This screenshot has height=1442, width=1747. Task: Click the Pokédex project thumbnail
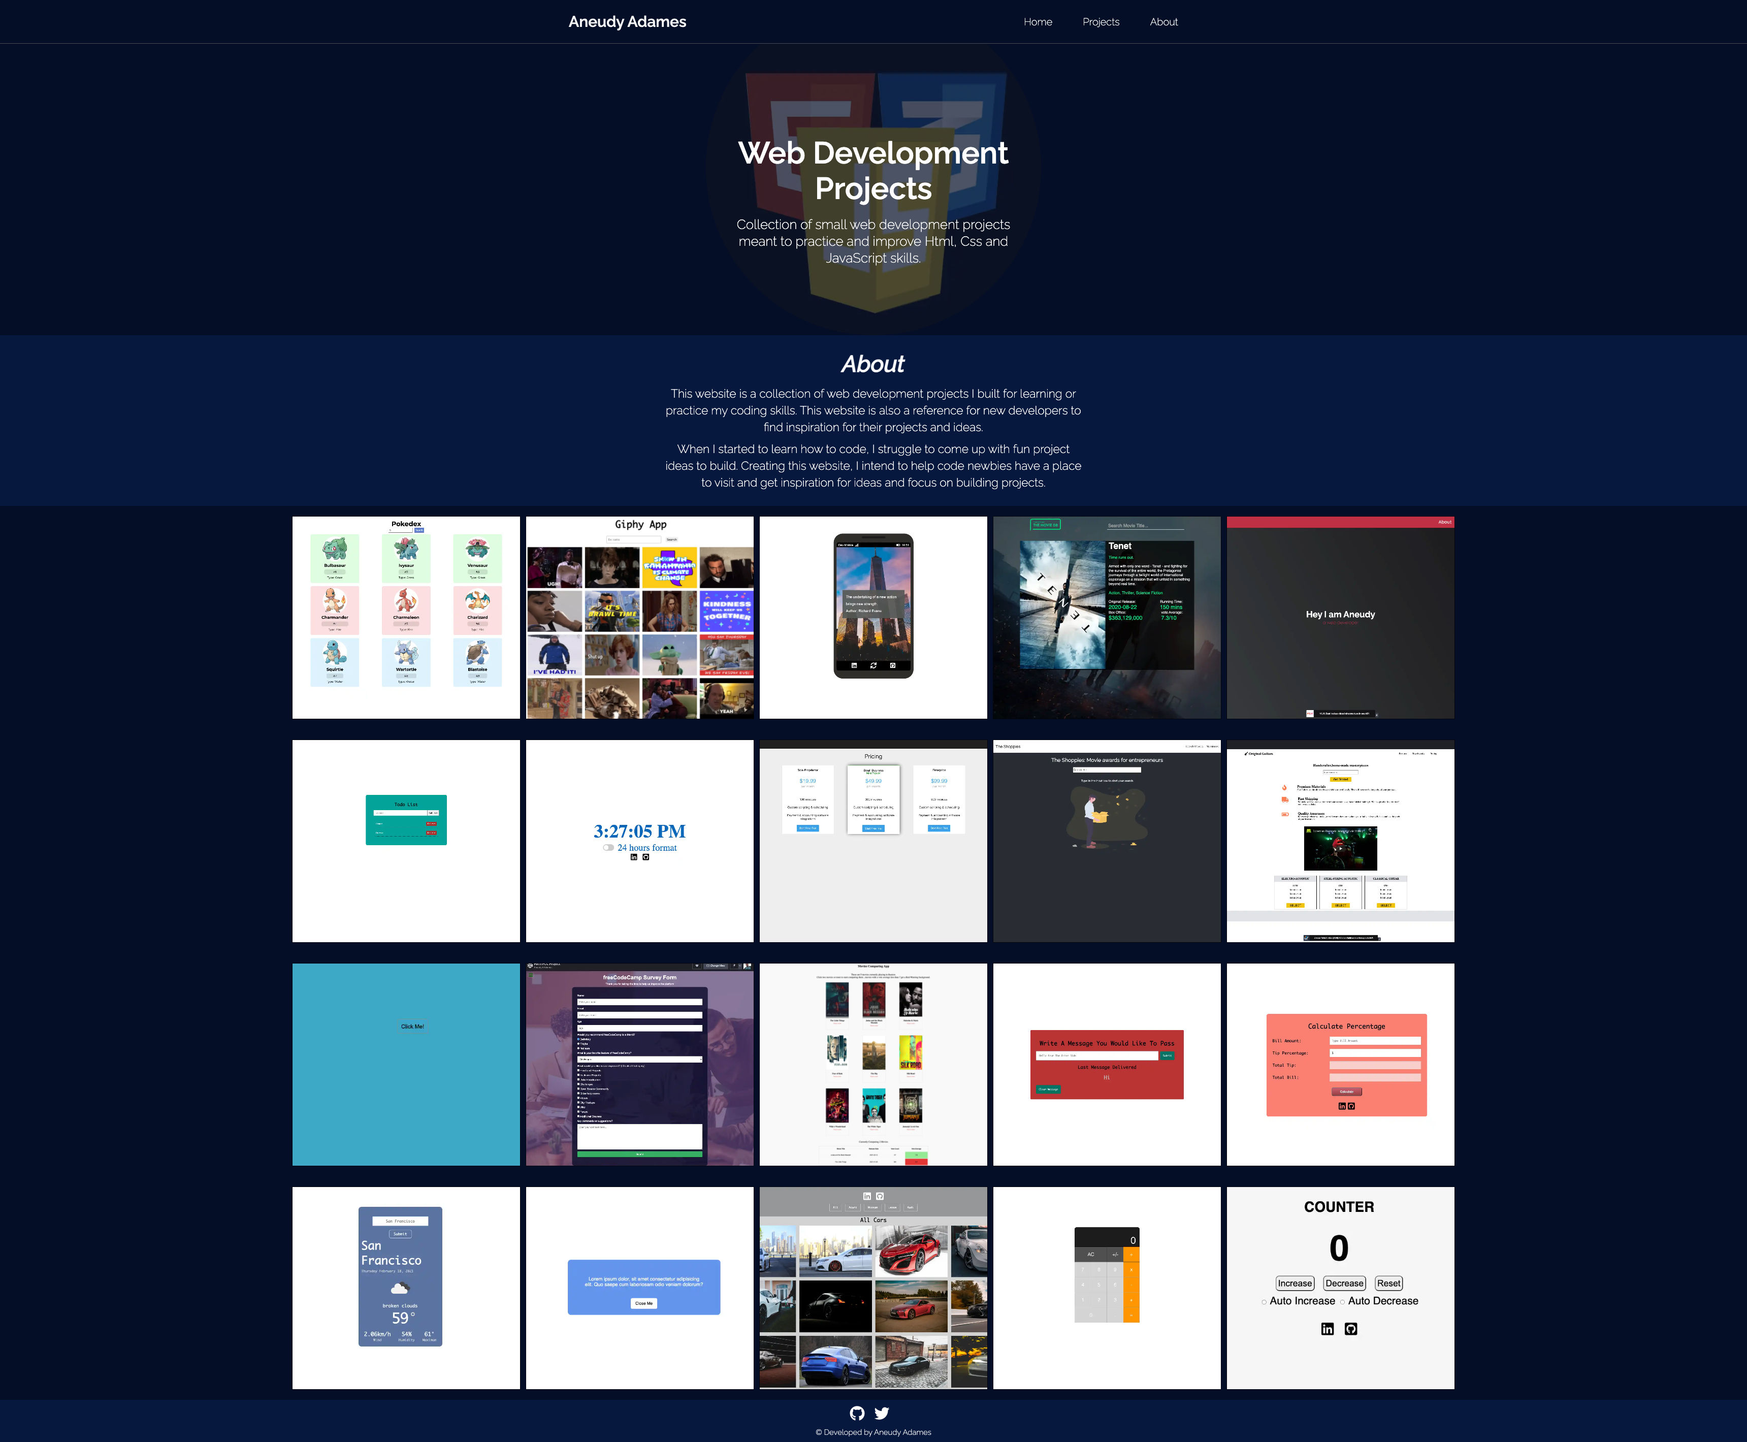(406, 617)
